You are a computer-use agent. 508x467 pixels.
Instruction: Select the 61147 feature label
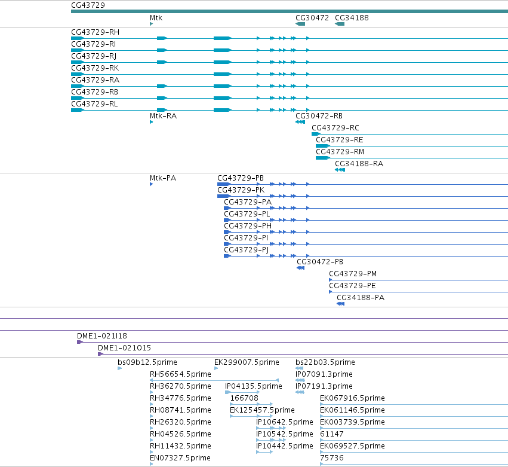pyautogui.click(x=331, y=435)
